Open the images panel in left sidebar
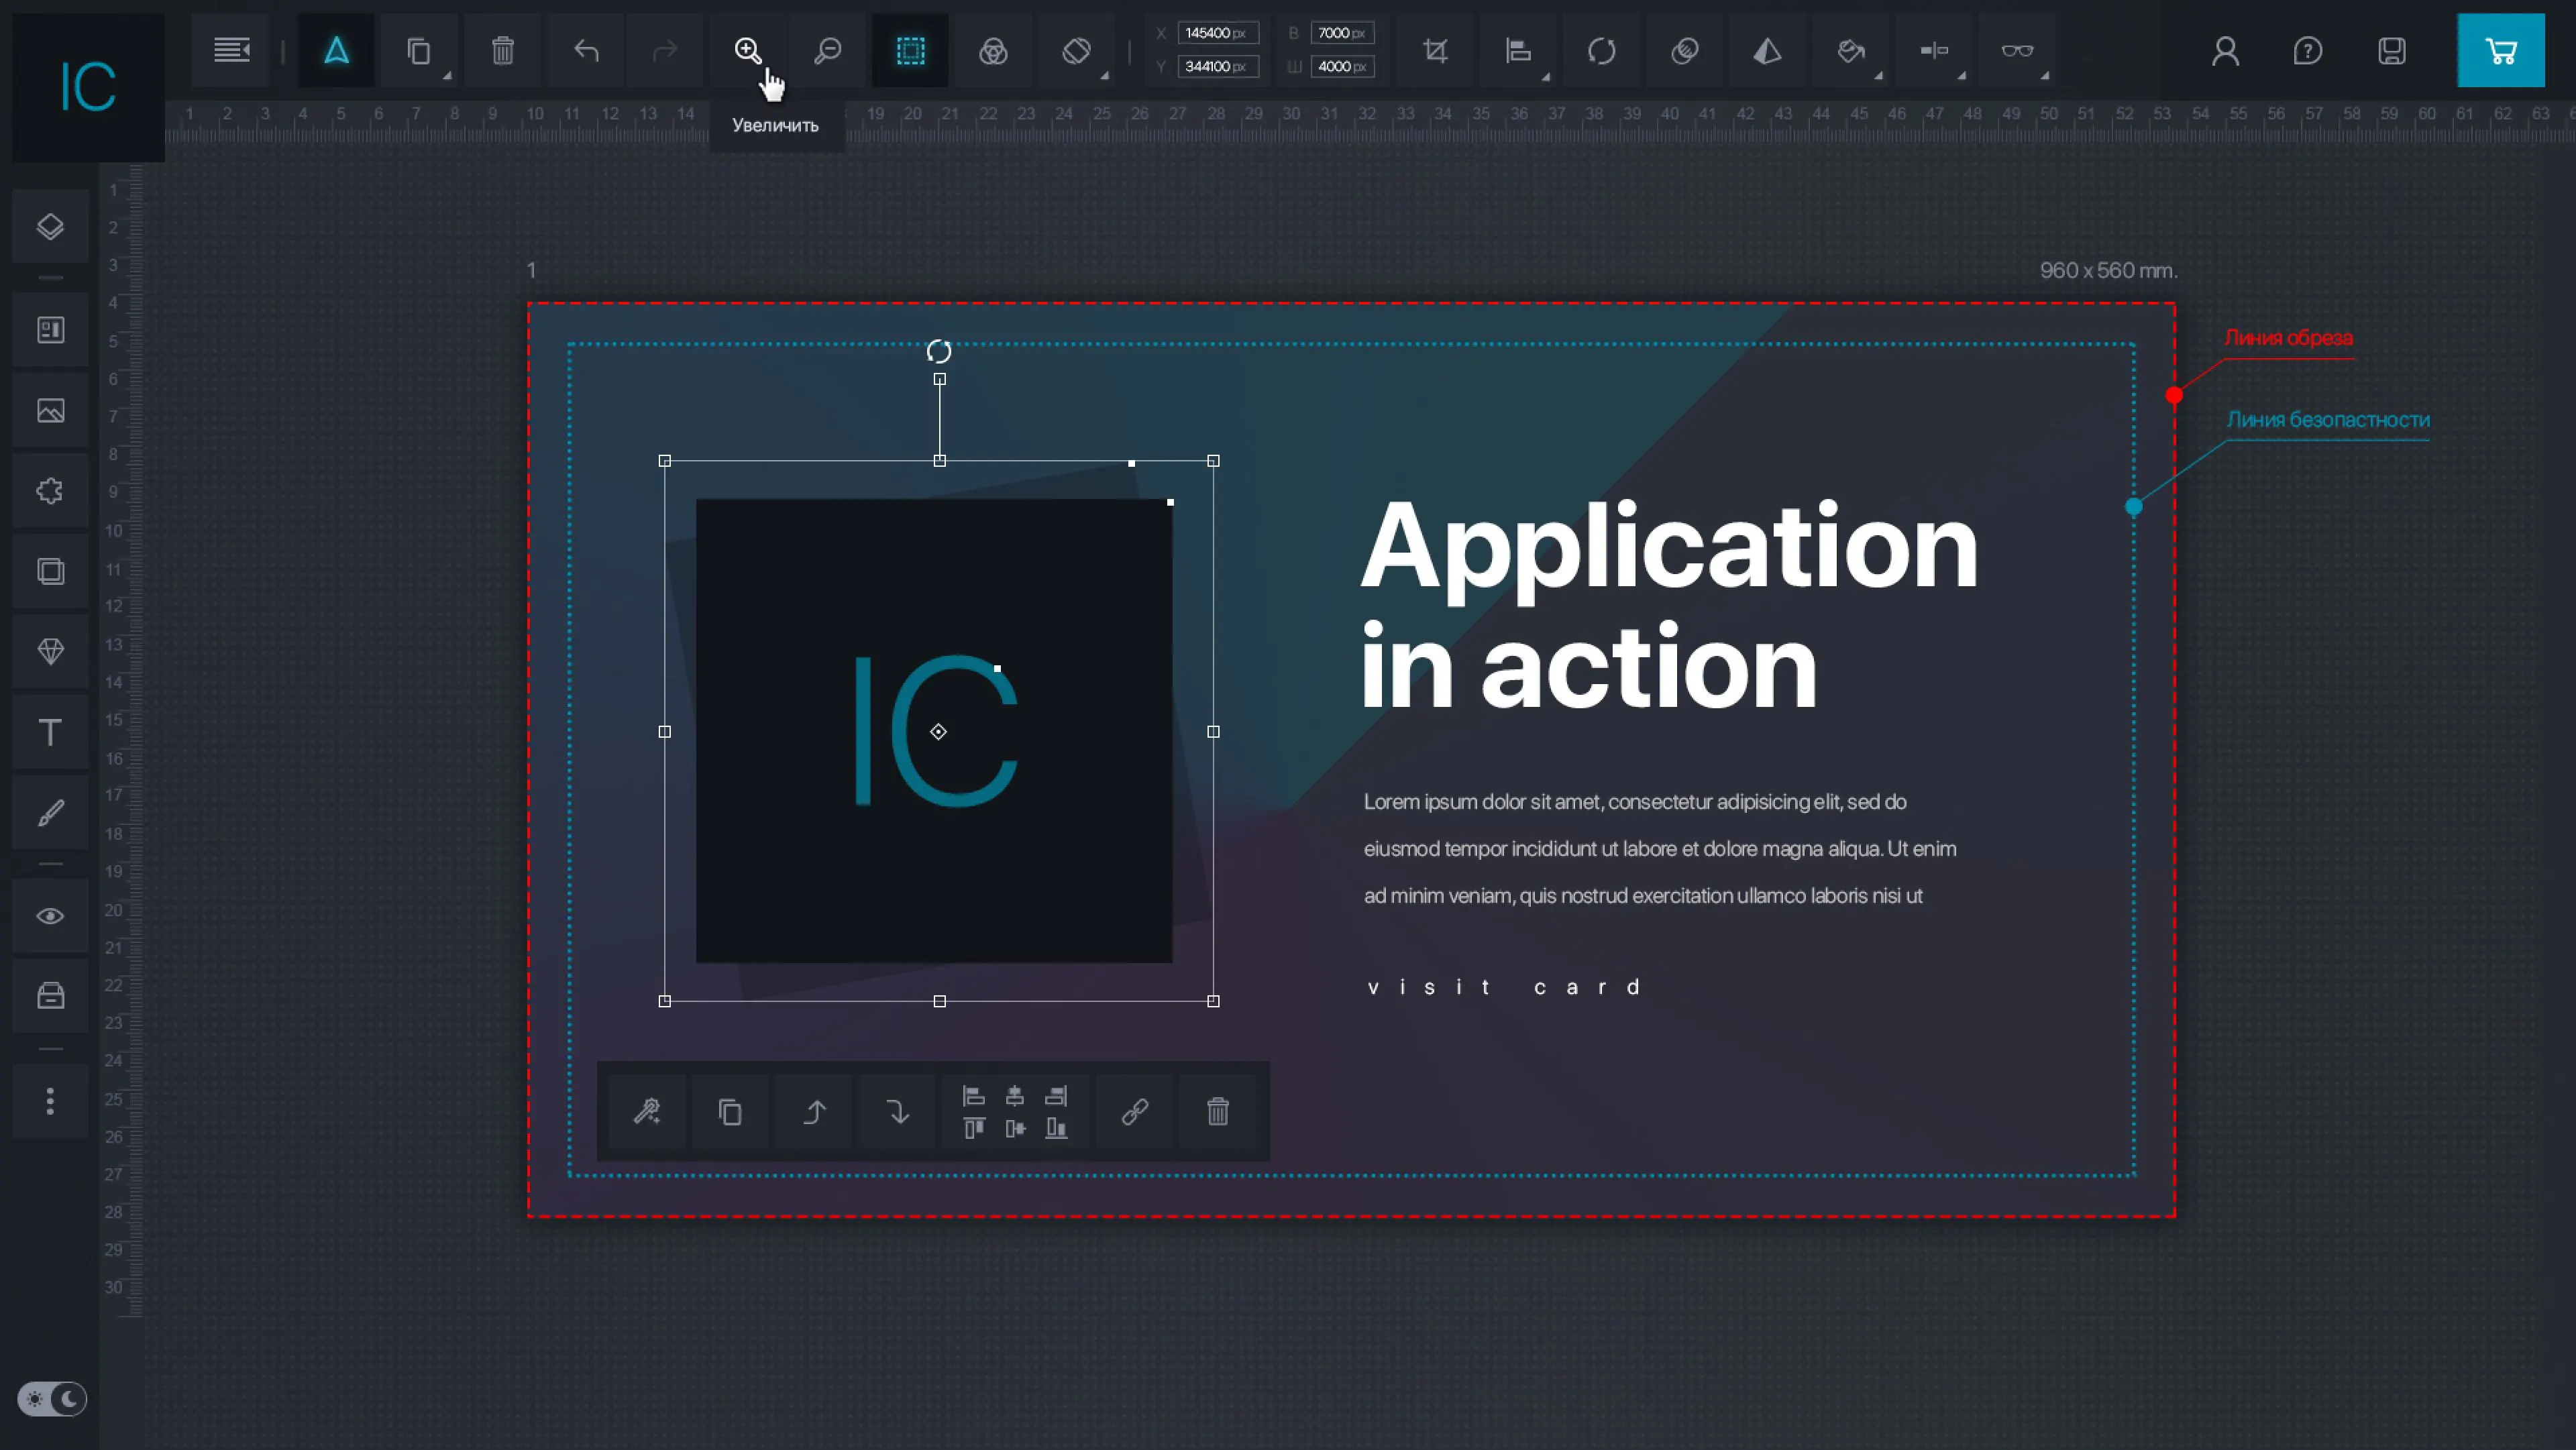The image size is (2576, 1450). tap(50, 411)
